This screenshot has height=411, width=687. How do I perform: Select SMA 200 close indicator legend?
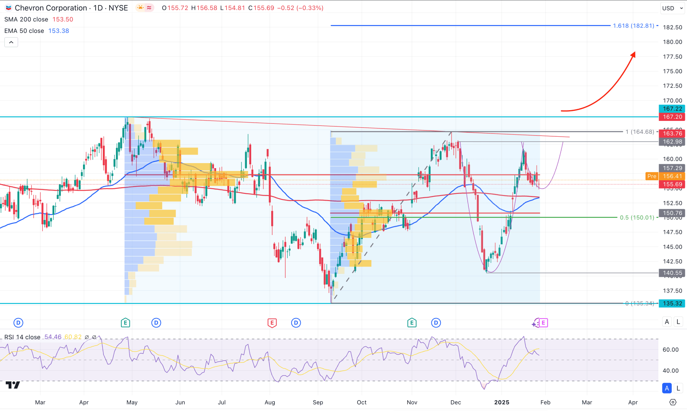(x=26, y=19)
